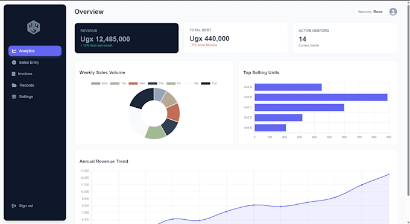Viewport: 410px width, 224px height.
Task: Select the Active Debtors card
Action: [x=345, y=38]
